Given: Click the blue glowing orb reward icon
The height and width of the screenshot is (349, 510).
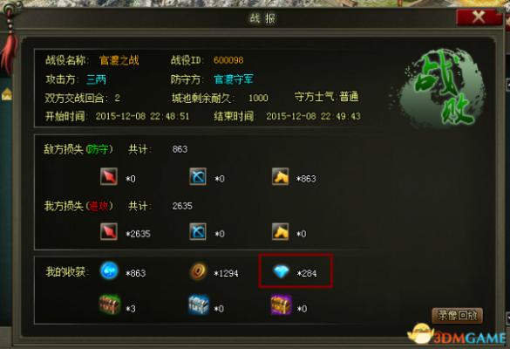Looking at the screenshot, I should click(x=109, y=270).
